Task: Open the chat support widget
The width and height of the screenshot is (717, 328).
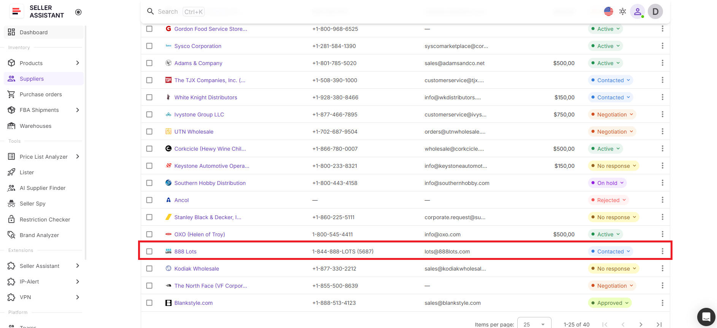Action: (706, 317)
